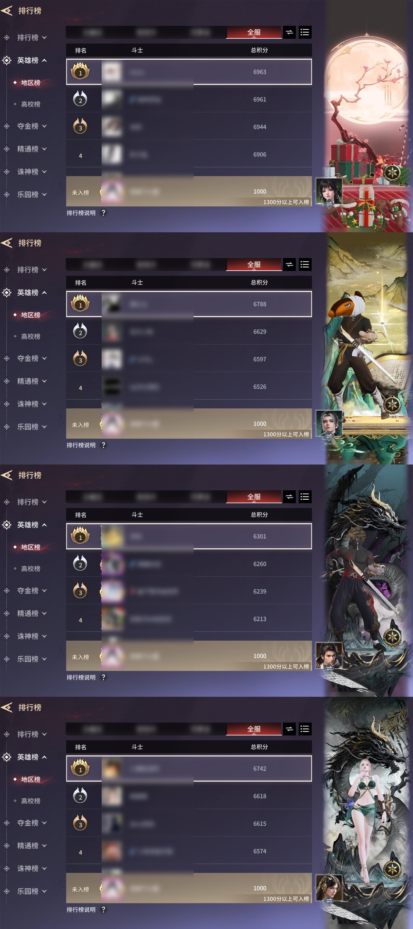This screenshot has width=413, height=929.
Task: Select the silver rank 2 medal beside score 6629
Action: coord(80,331)
